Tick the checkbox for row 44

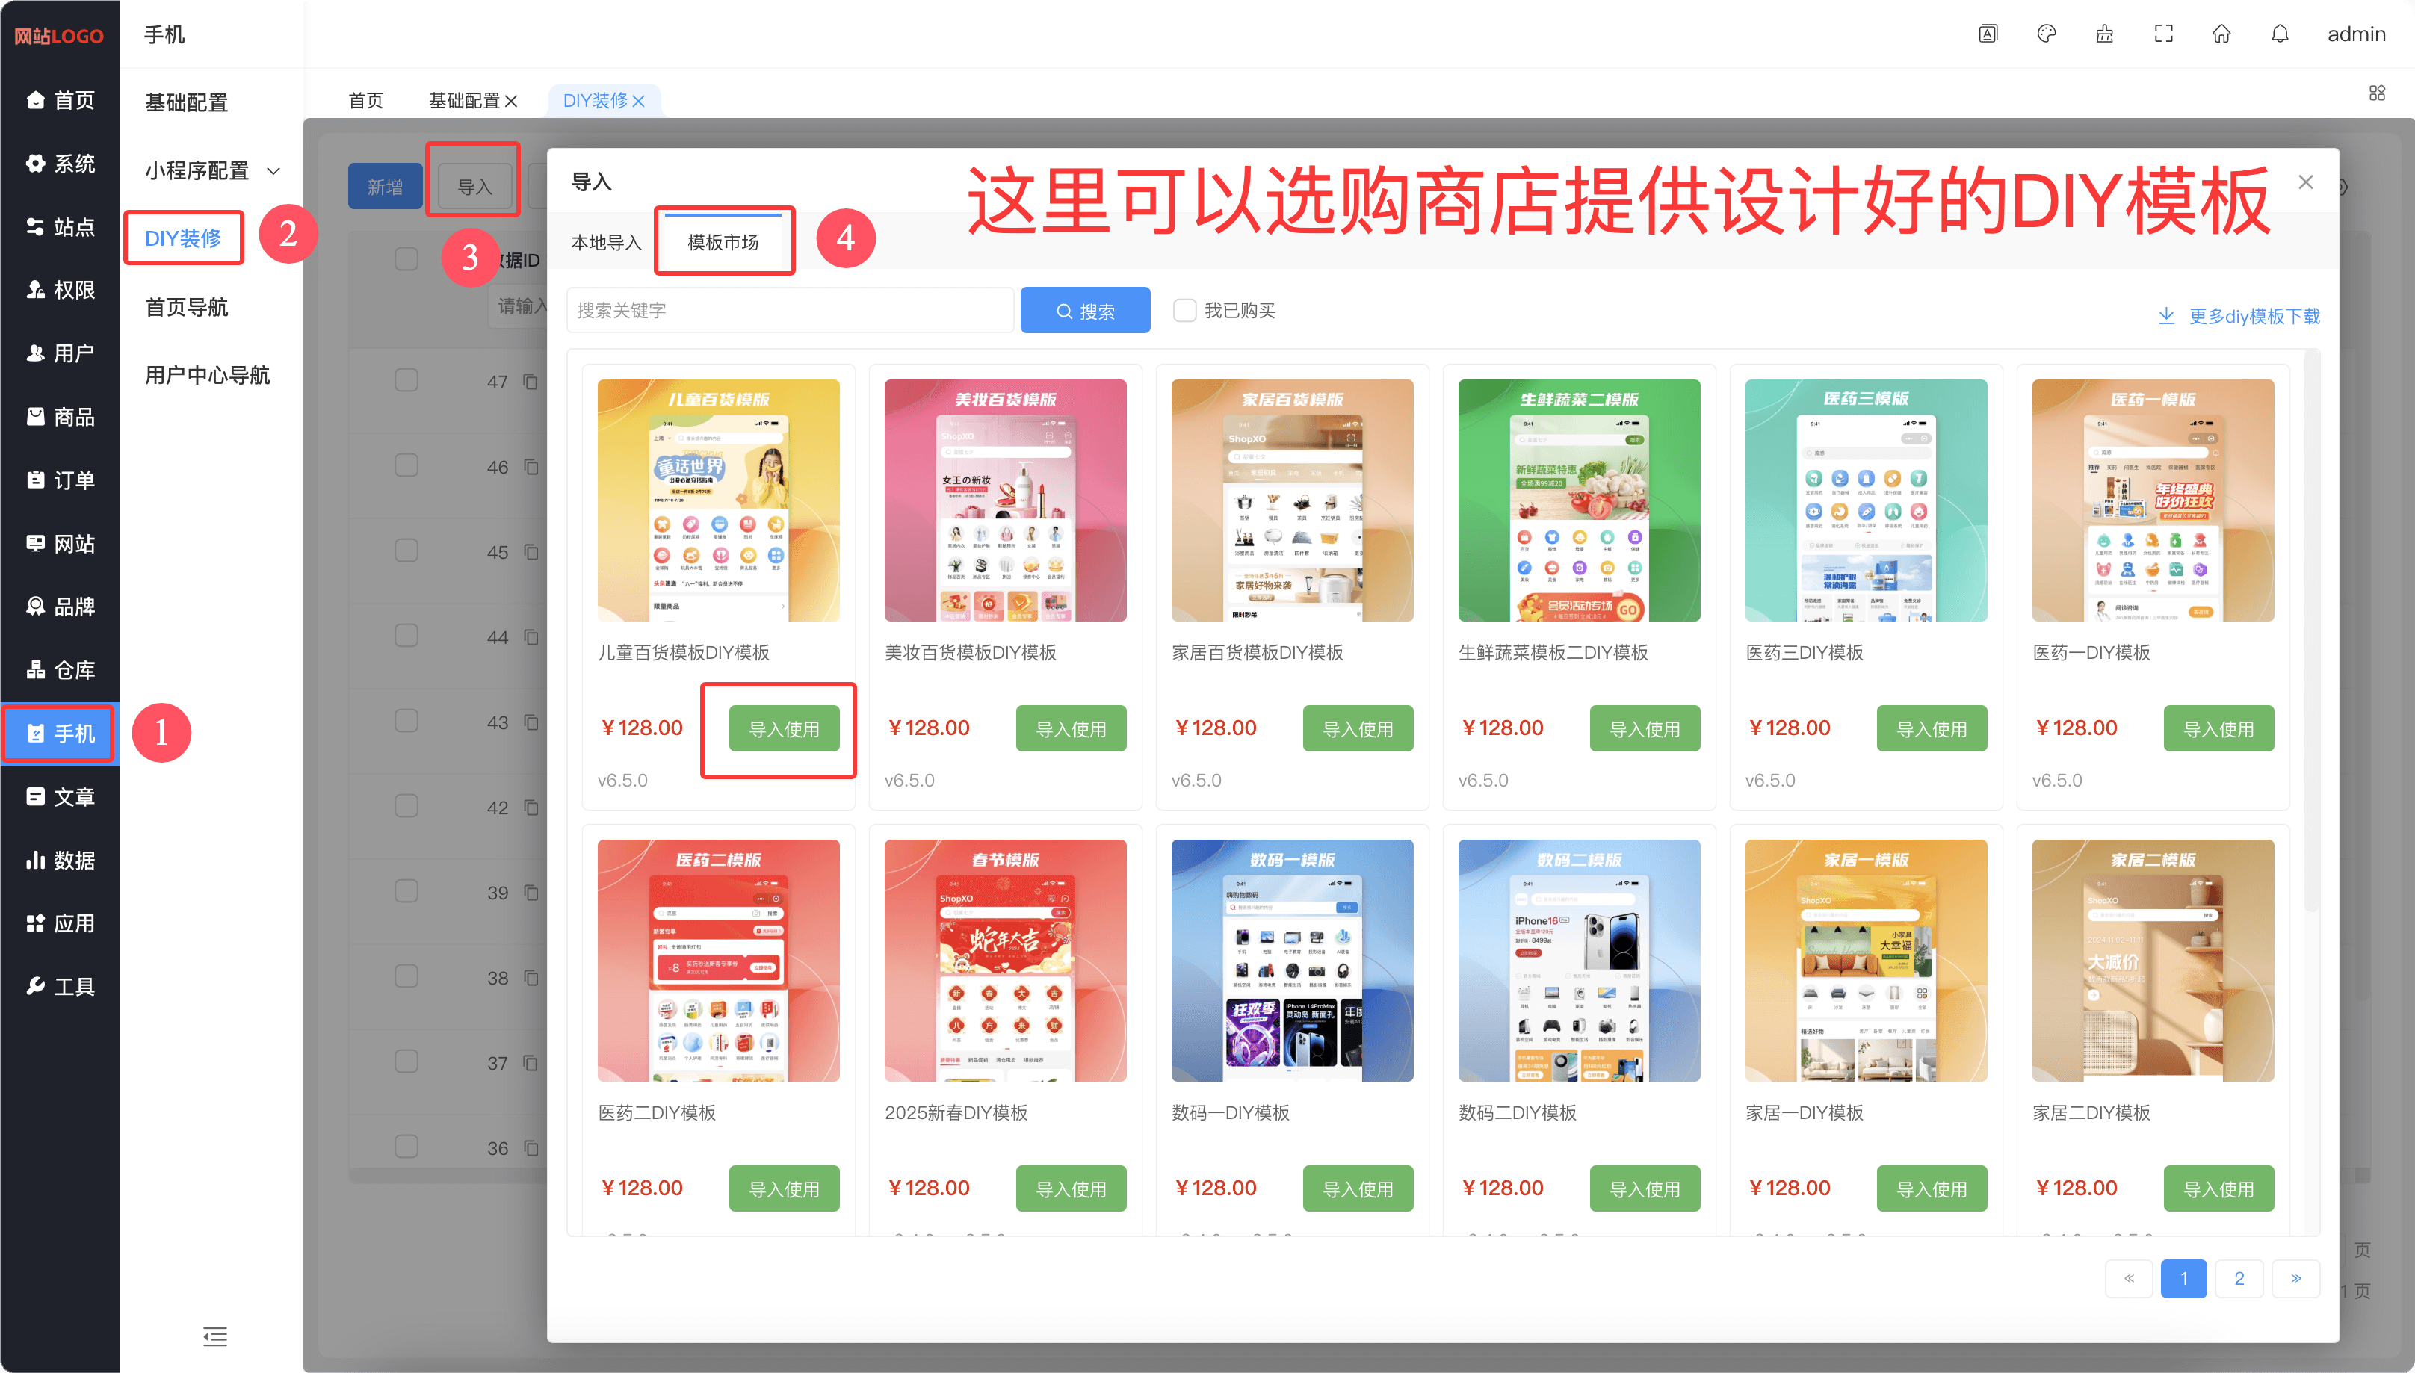(406, 636)
